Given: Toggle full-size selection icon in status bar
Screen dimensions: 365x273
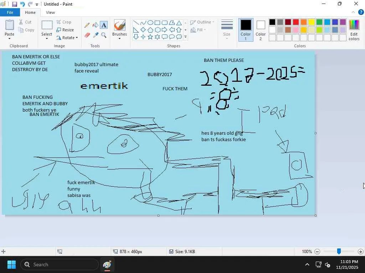Looking at the screenshot, I should (60, 251).
